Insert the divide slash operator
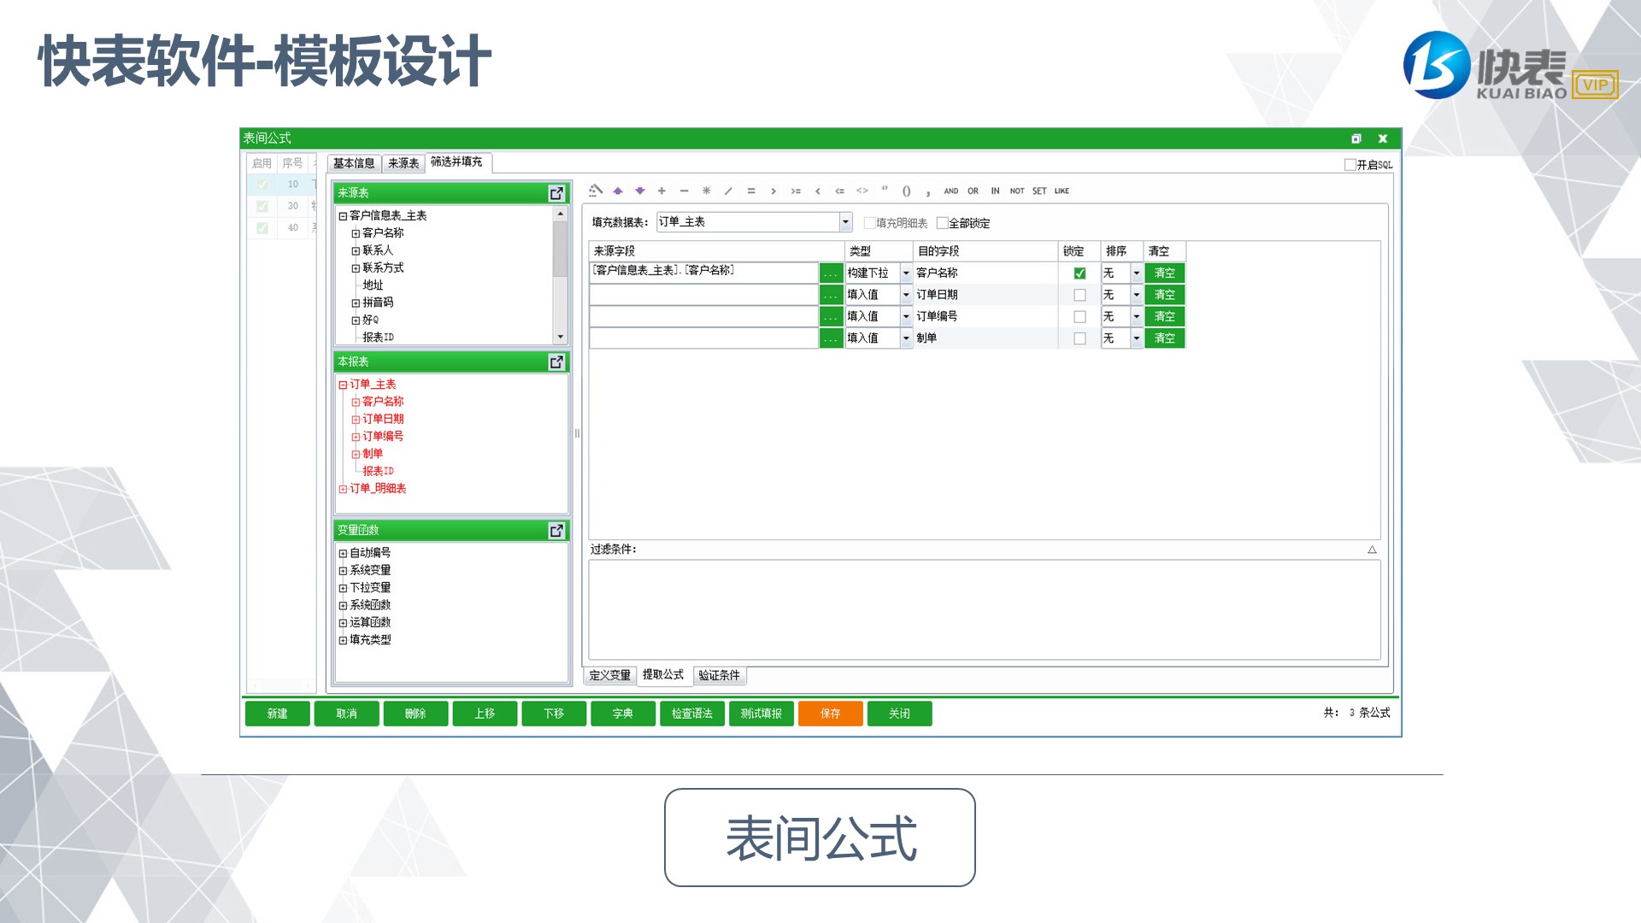 [x=728, y=191]
